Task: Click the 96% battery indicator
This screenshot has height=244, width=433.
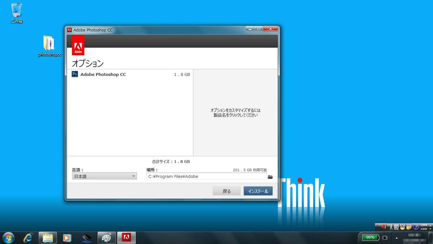Action: tap(370, 238)
